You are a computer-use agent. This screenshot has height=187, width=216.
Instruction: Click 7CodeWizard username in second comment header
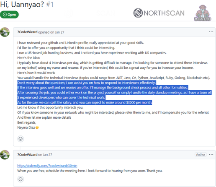coord(27,155)
